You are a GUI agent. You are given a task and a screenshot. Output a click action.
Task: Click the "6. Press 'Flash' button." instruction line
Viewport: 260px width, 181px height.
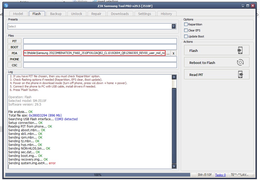[24, 90]
